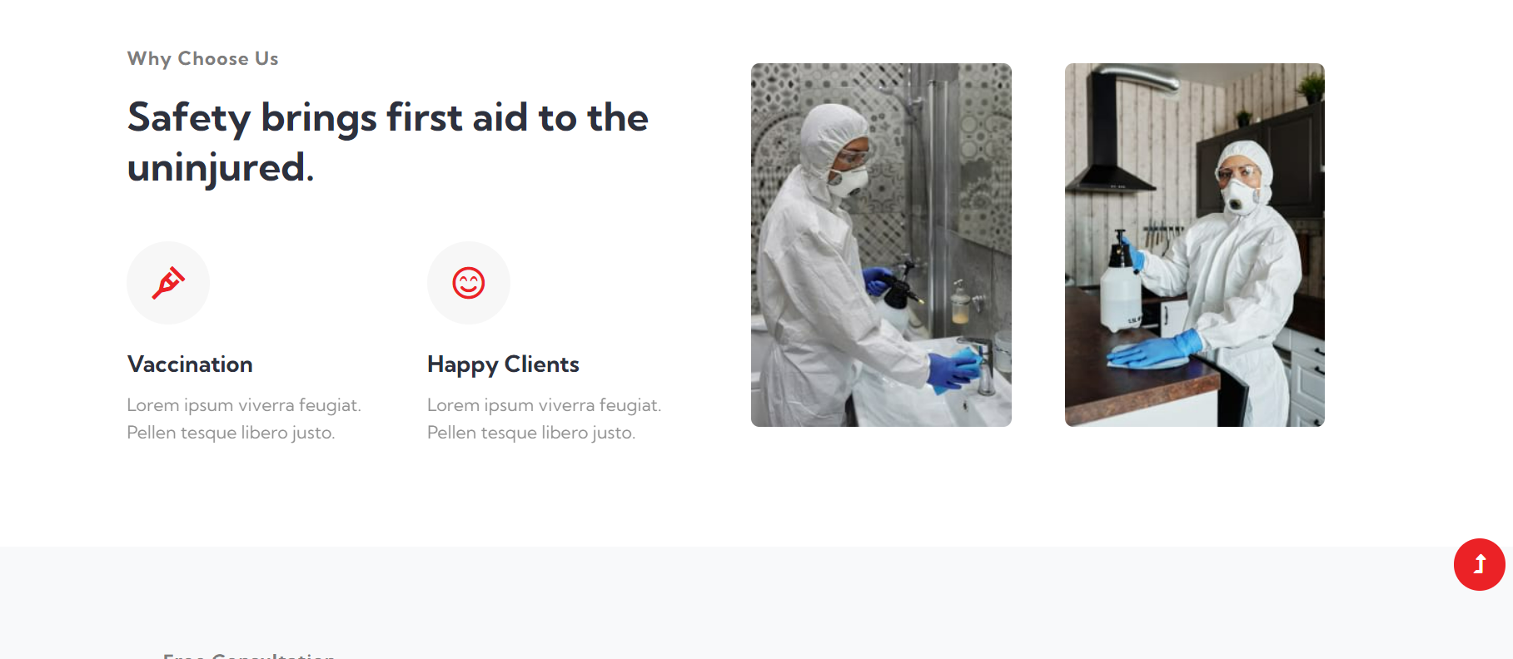The image size is (1513, 659).
Task: Open the bathroom disinfection photo
Action: [881, 245]
